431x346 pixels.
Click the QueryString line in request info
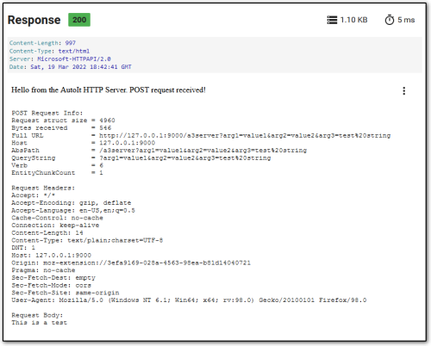141,158
